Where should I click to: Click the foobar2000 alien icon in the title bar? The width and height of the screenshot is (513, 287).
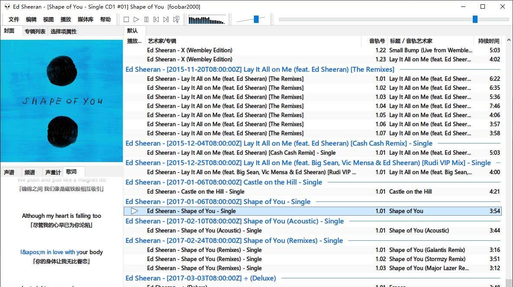tap(7, 6)
